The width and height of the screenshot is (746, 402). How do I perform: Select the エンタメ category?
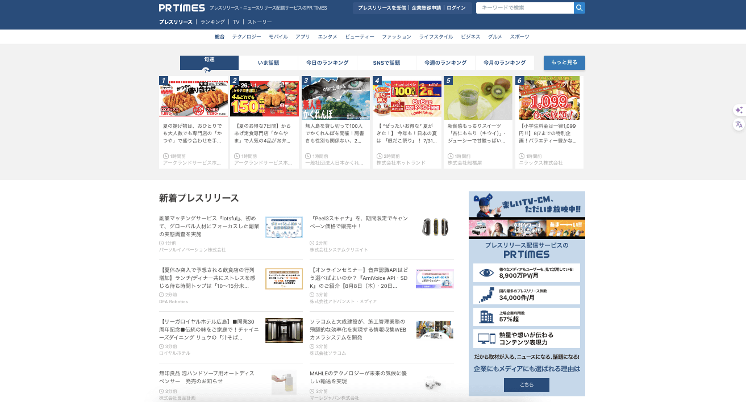(328, 37)
